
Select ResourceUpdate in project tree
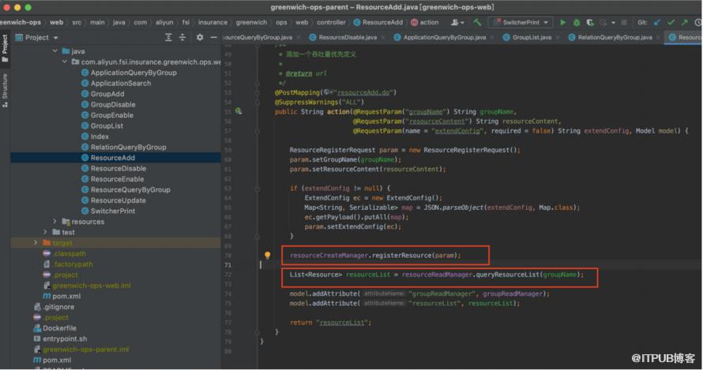tap(118, 200)
